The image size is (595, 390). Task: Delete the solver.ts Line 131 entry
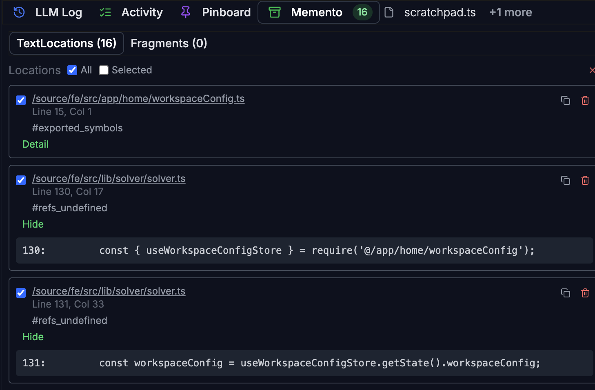(x=585, y=293)
